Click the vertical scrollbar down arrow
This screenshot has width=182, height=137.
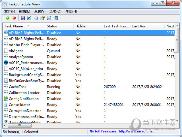177,121
